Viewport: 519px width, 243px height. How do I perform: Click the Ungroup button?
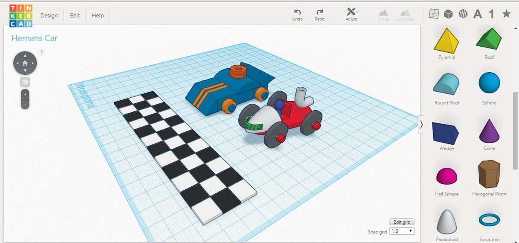(x=405, y=15)
